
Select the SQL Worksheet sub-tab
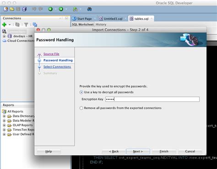point(83,24)
